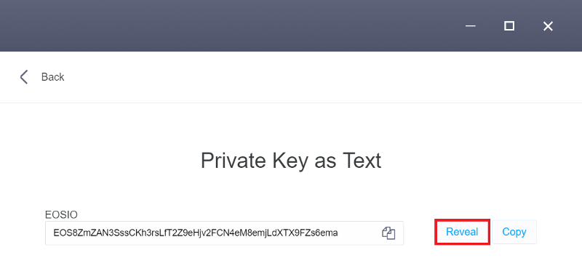This screenshot has width=582, height=274.
Task: Maximize the application window
Action: [509, 26]
